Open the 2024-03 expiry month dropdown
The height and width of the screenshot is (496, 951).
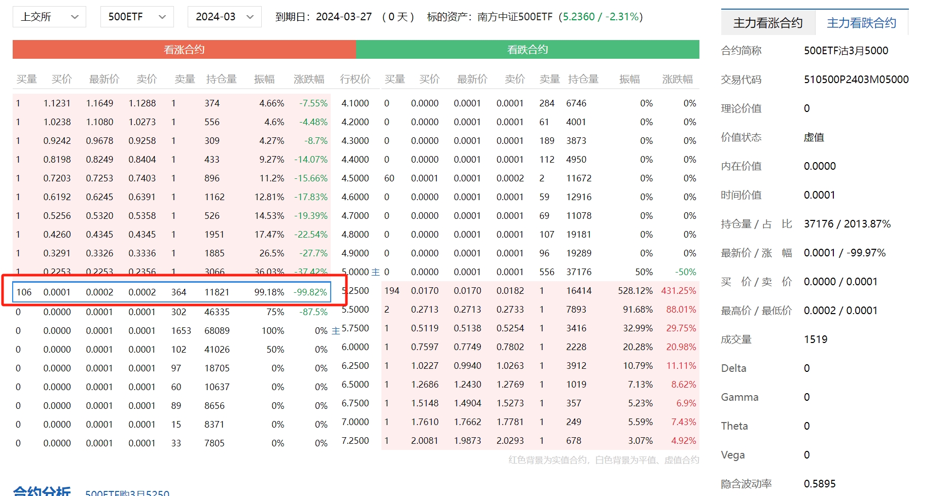[224, 17]
